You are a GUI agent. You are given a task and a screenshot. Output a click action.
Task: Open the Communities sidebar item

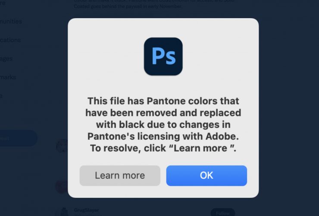[11, 21]
